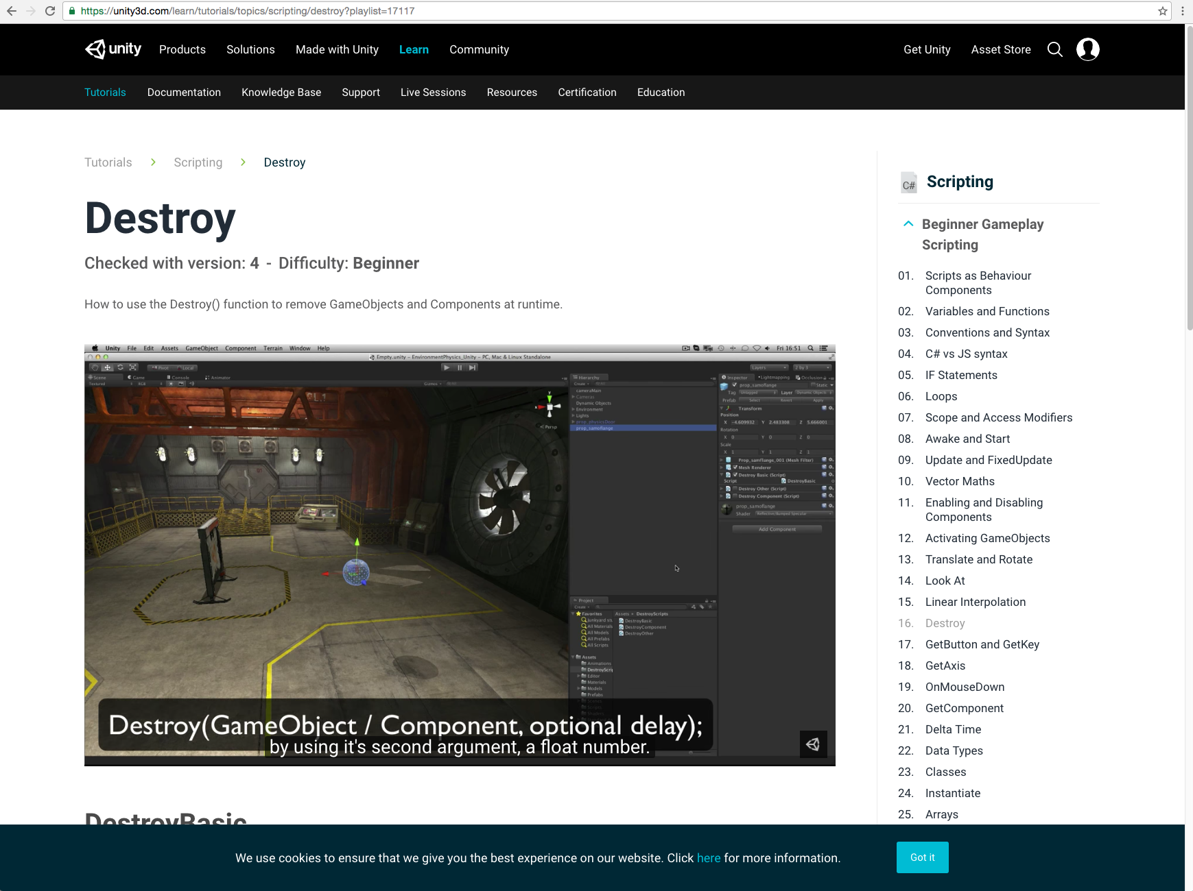
Task: Open the site search magnifier icon
Action: click(x=1055, y=49)
